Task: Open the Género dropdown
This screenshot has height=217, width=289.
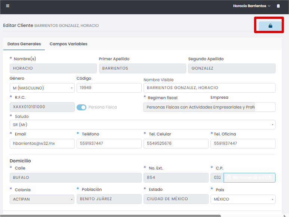Action: coord(42,88)
